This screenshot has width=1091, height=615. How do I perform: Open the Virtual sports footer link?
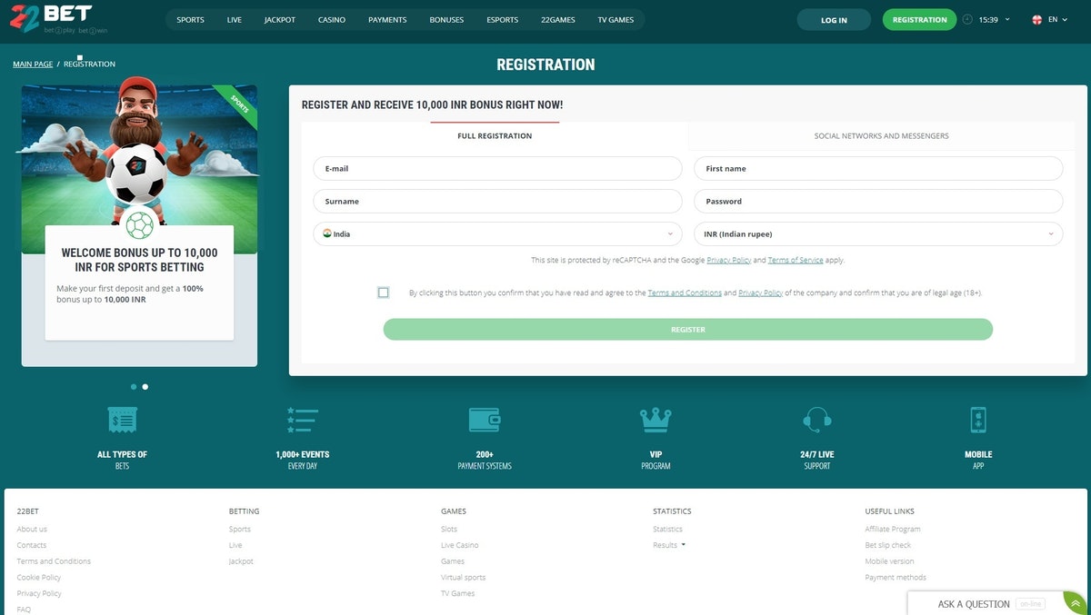tap(464, 577)
